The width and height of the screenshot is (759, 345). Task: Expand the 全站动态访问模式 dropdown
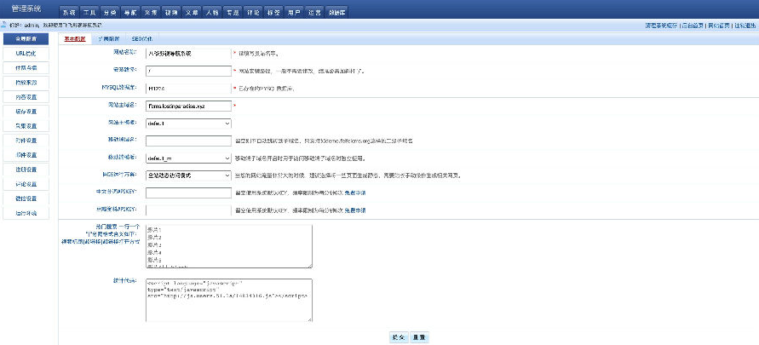pos(189,175)
